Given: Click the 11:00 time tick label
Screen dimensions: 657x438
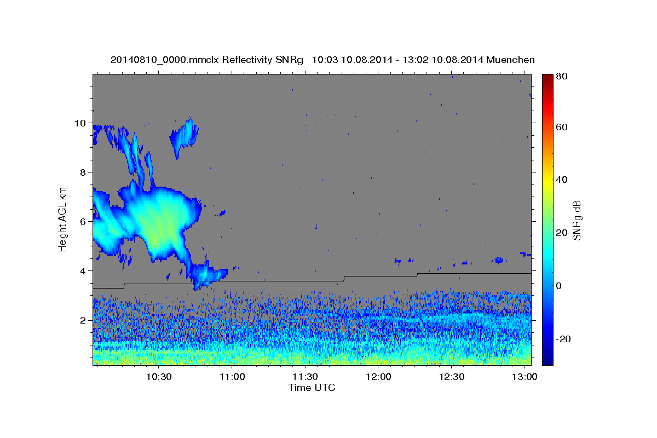Looking at the screenshot, I should click(232, 377).
